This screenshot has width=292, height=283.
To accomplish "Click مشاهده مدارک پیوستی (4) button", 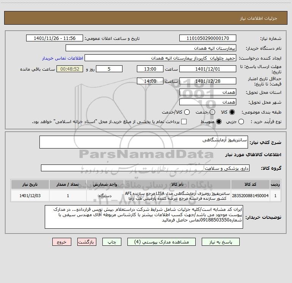I will pyautogui.click(x=162, y=242).
